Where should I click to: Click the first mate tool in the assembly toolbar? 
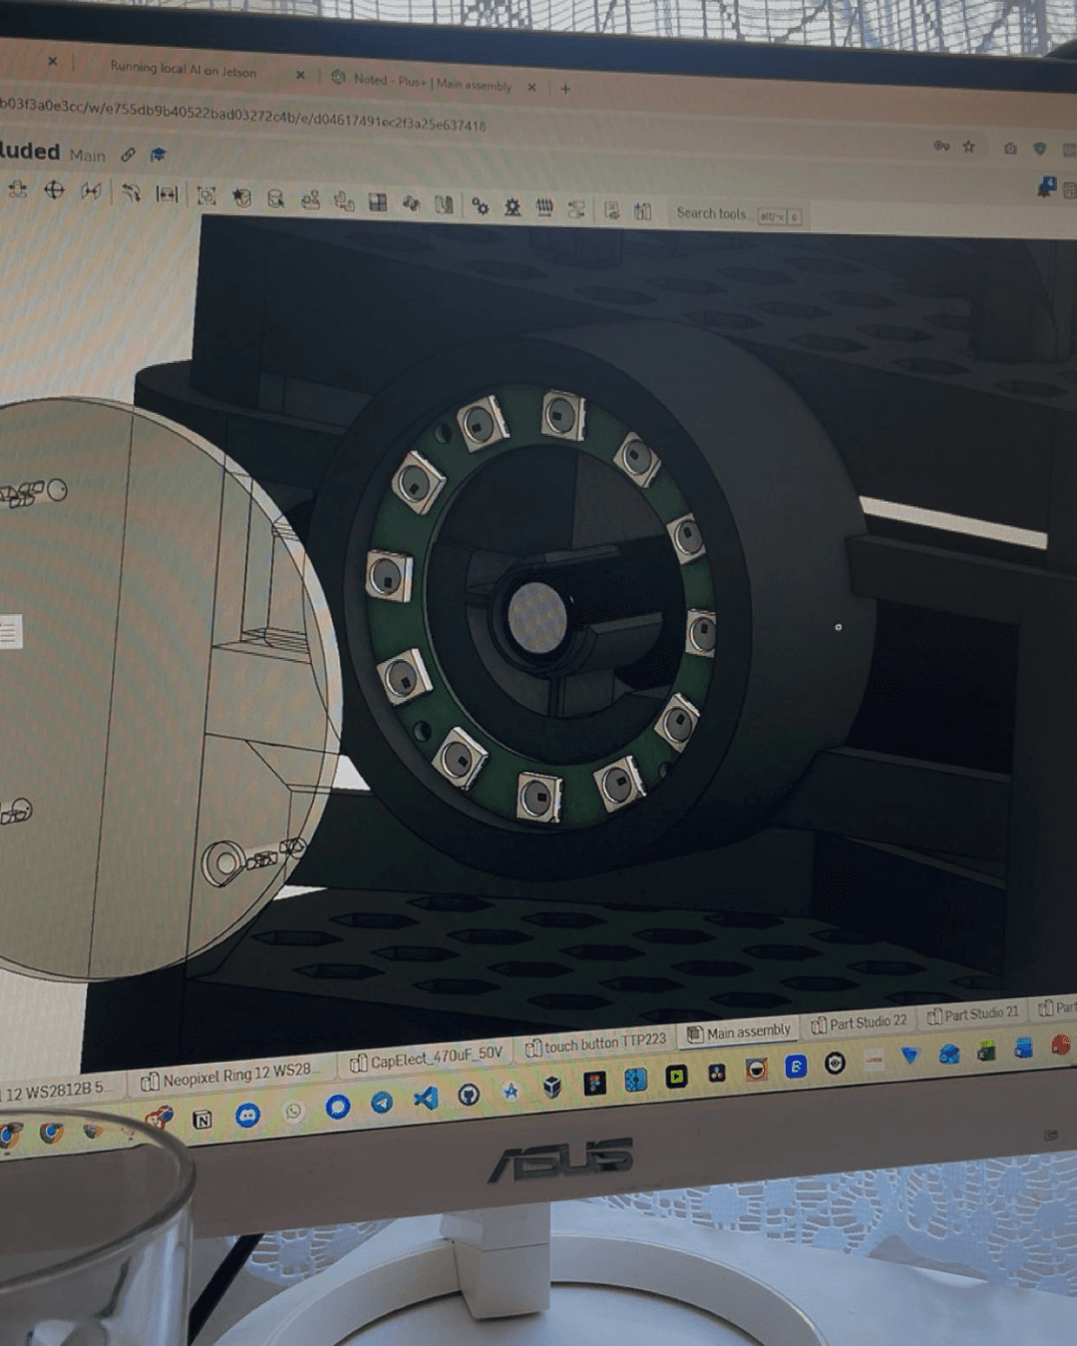click(x=18, y=189)
